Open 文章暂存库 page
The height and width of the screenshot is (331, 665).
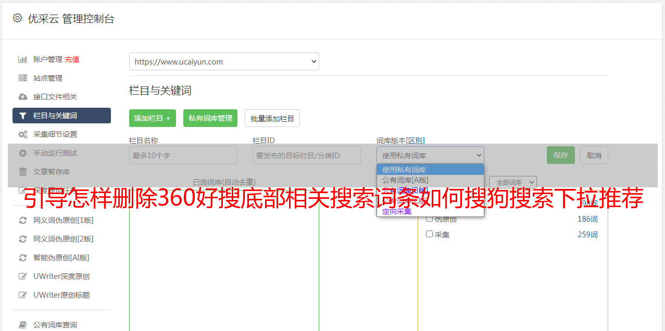[52, 172]
